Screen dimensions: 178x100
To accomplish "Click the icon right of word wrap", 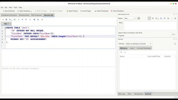I will [x=153, y=18].
